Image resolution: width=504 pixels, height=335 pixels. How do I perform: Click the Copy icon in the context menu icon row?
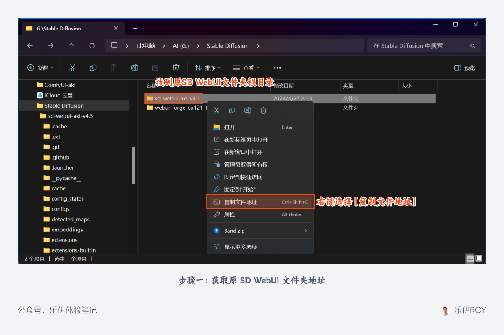[232, 110]
